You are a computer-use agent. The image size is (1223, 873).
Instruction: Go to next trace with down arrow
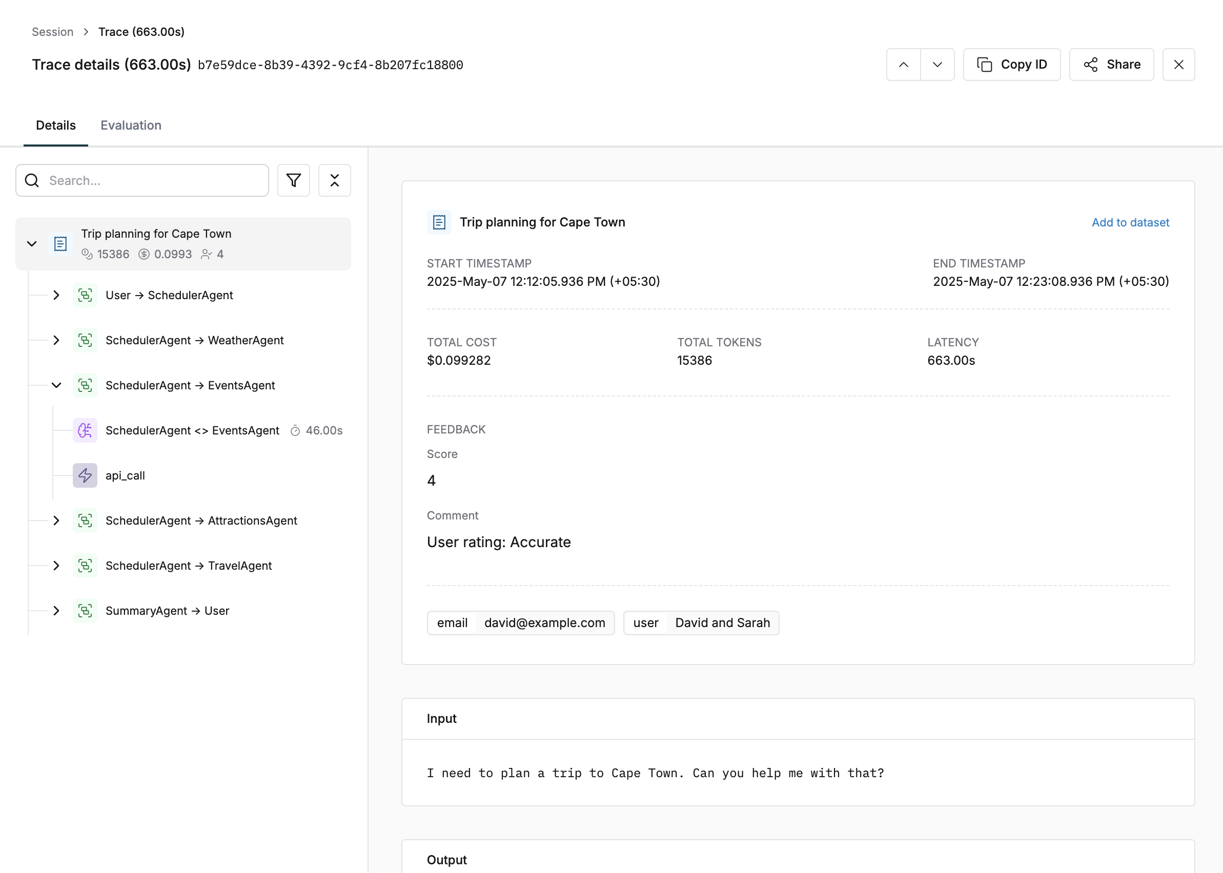point(937,65)
